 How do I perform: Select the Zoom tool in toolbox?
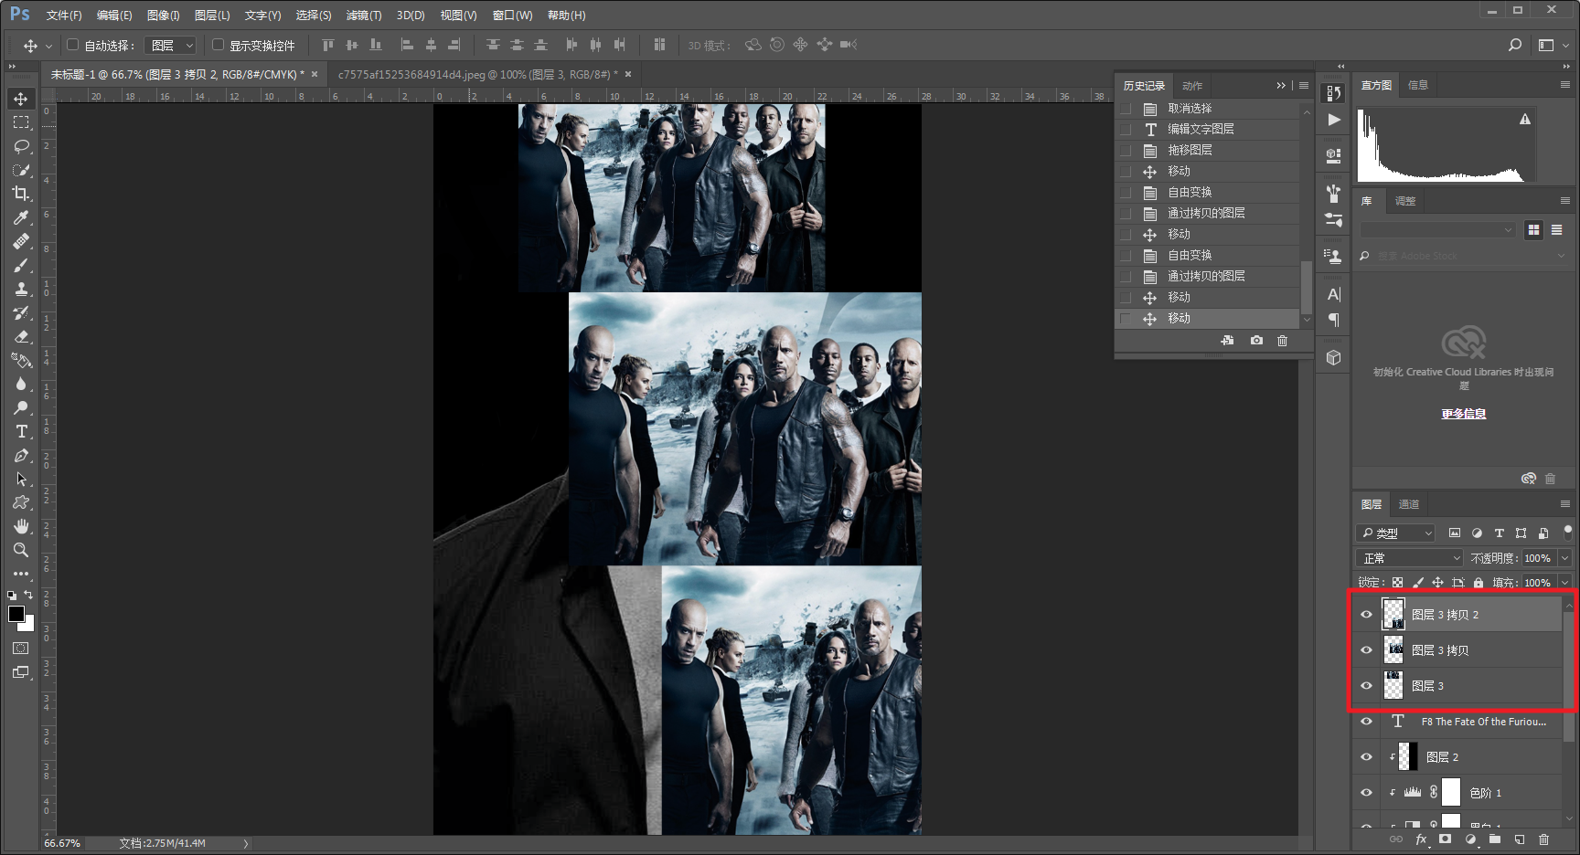(x=21, y=550)
